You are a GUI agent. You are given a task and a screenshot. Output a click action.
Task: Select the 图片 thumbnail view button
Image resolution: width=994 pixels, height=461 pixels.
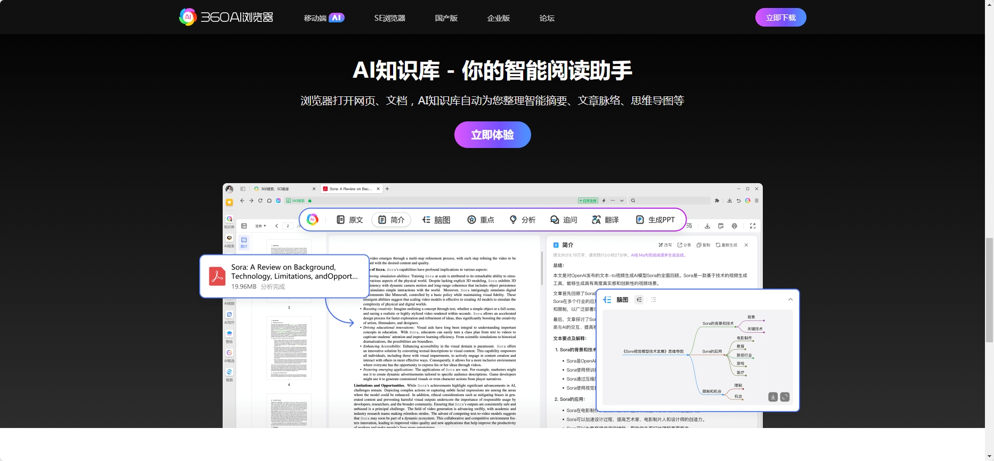click(244, 242)
